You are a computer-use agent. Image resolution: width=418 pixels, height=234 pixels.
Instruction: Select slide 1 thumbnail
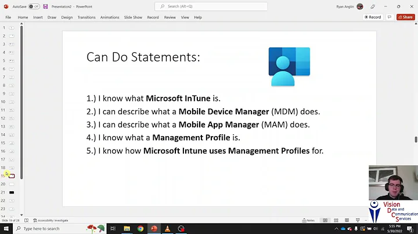click(12, 28)
